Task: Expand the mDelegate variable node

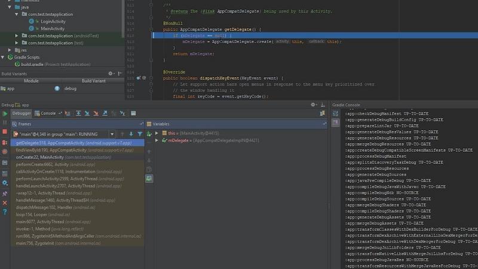Action: [x=157, y=140]
